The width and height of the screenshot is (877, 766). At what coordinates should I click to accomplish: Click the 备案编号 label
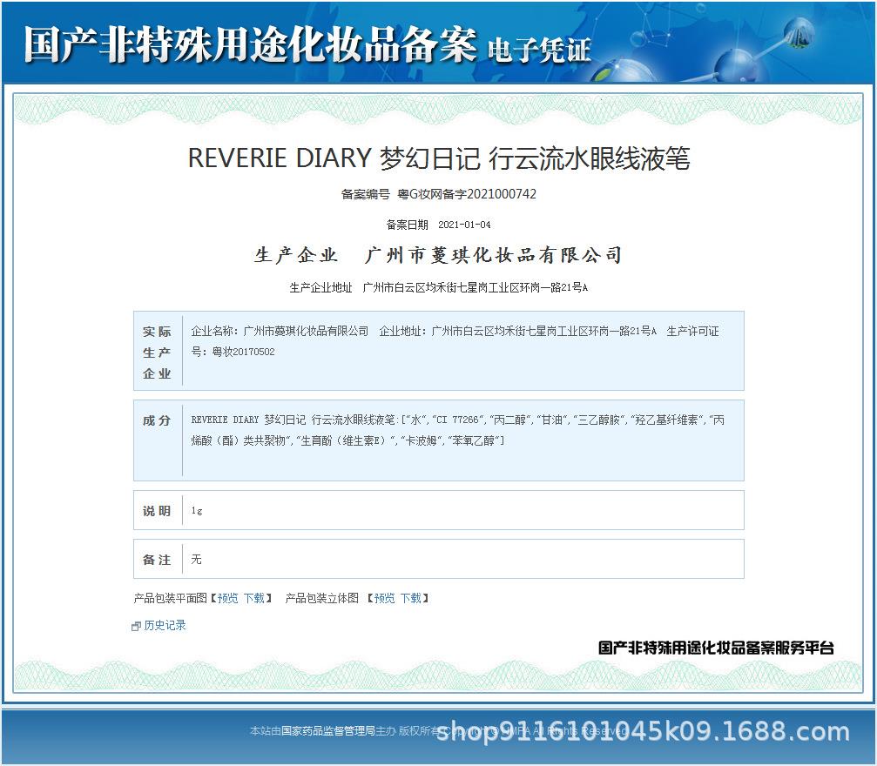(365, 194)
